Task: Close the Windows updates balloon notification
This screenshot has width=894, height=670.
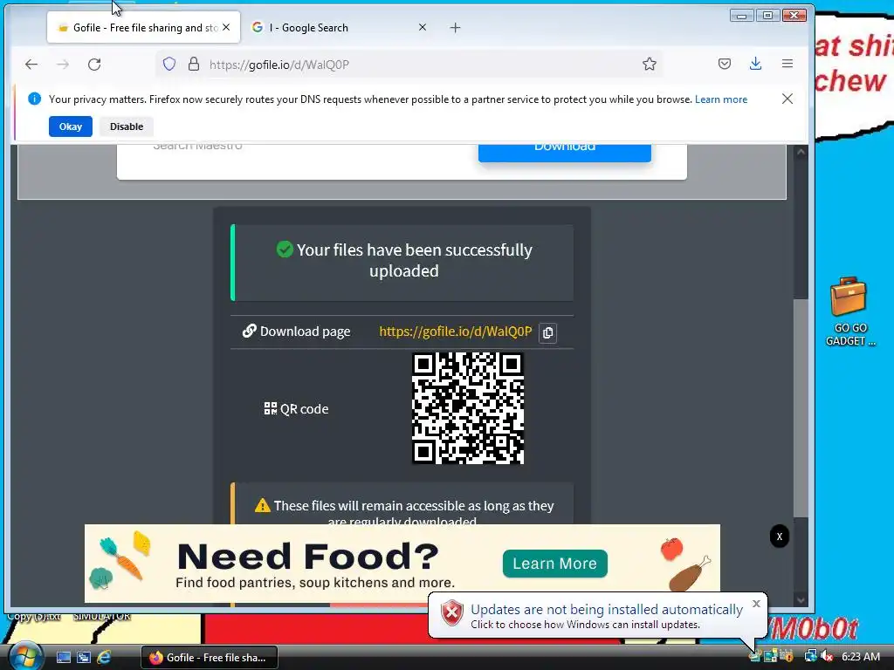Action: [757, 604]
